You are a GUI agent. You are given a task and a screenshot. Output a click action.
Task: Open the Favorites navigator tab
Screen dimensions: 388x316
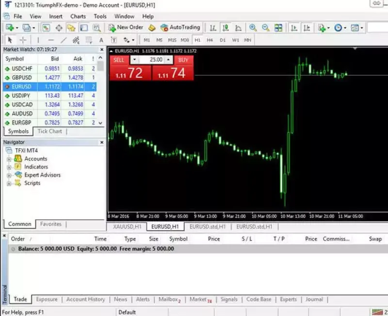[51, 224]
